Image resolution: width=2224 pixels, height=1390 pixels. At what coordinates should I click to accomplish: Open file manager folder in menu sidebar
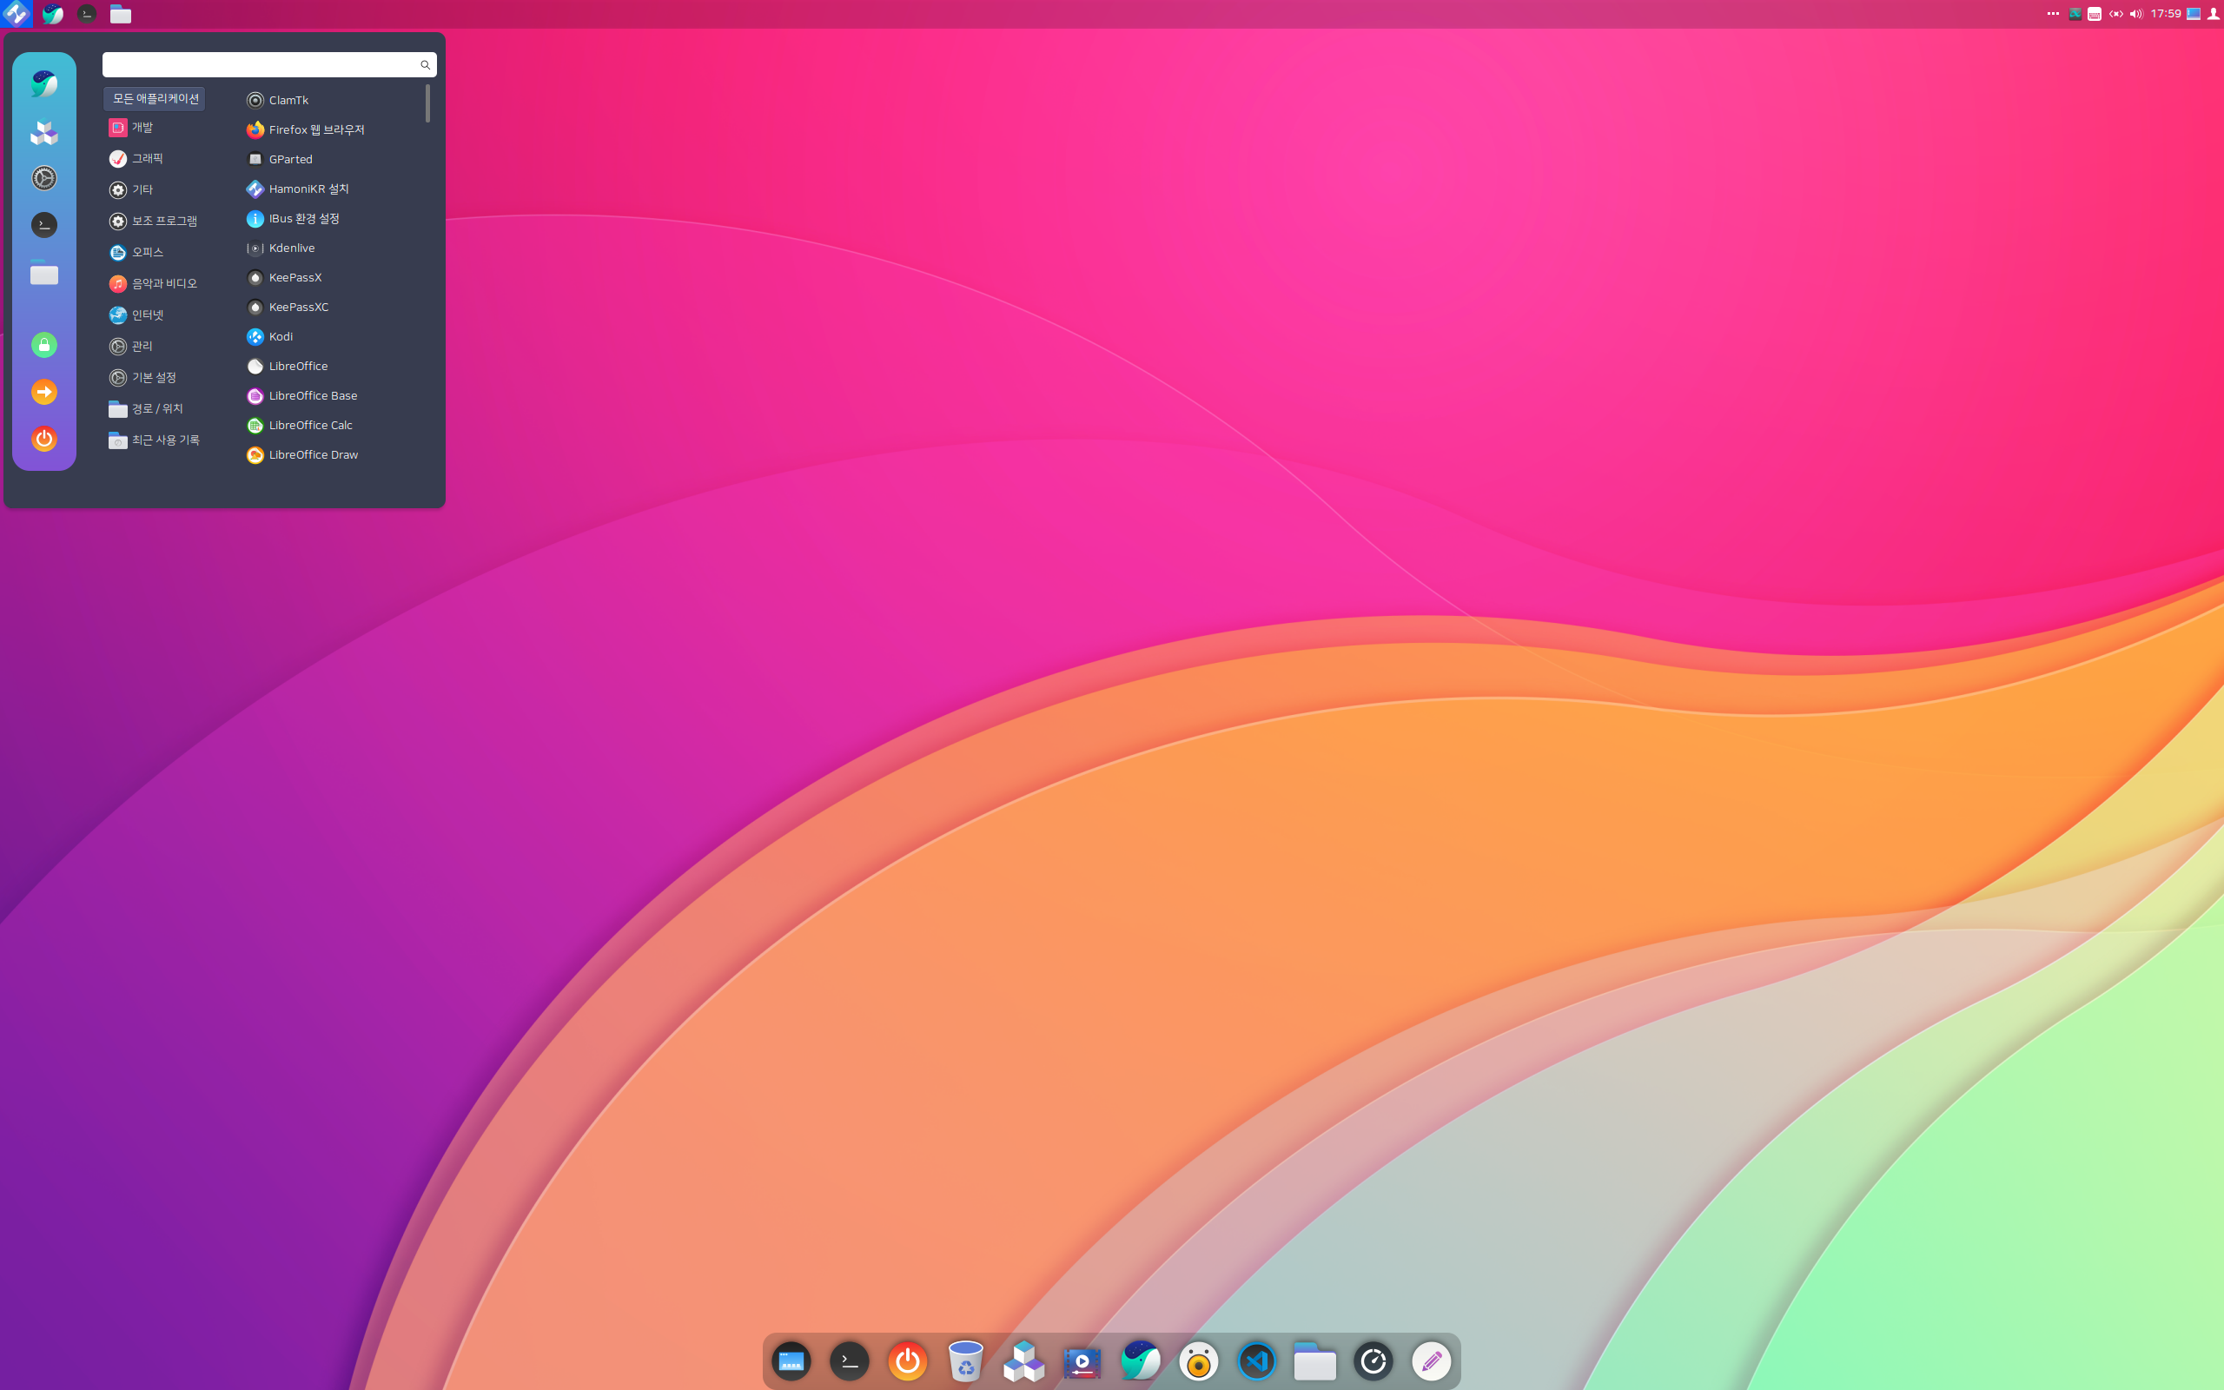(x=44, y=274)
